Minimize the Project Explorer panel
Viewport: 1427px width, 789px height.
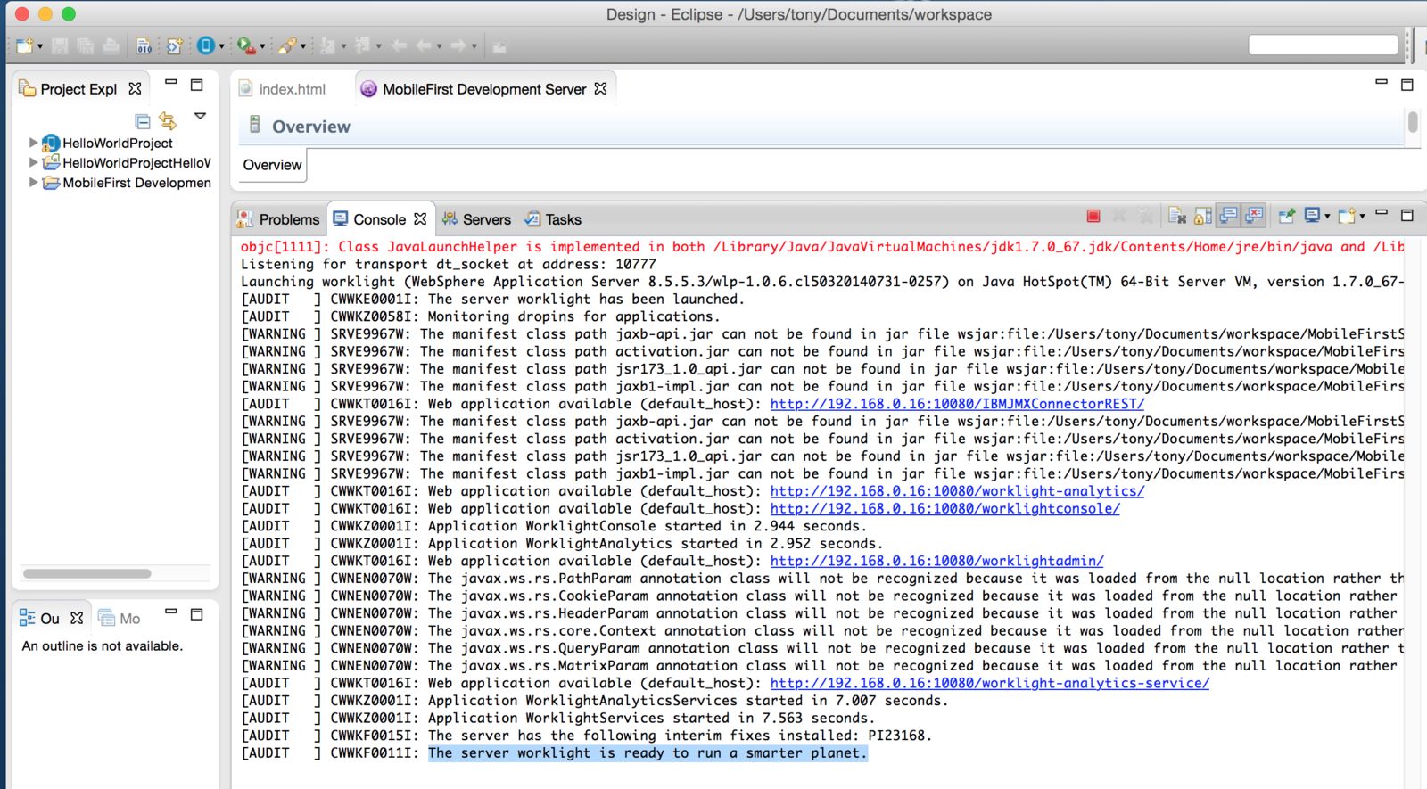[x=171, y=83]
